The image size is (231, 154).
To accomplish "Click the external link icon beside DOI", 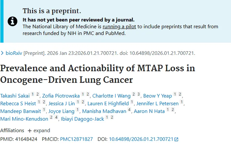I will coord(176,139).
